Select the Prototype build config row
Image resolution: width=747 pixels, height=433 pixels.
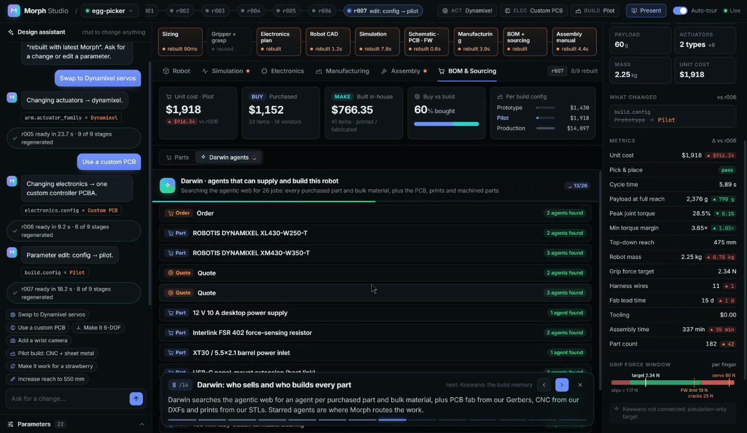(x=543, y=107)
